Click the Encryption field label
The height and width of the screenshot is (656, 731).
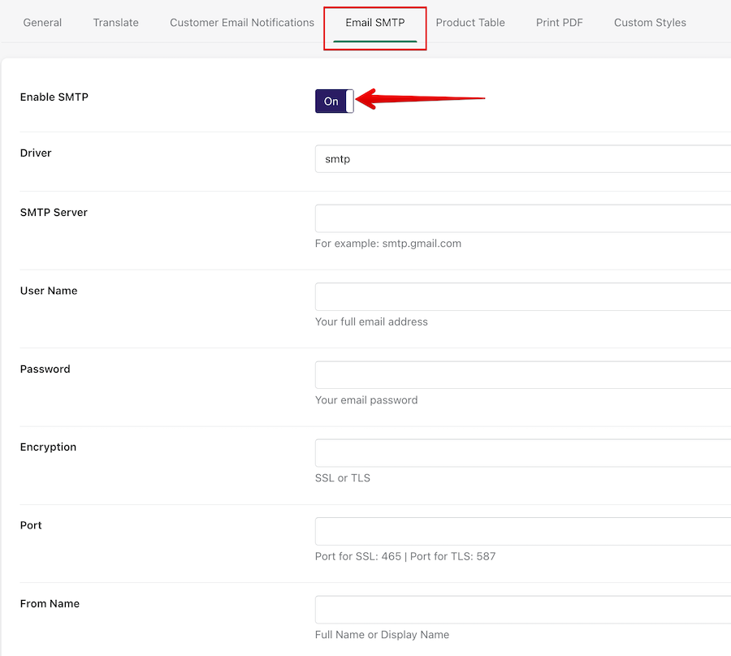click(48, 447)
